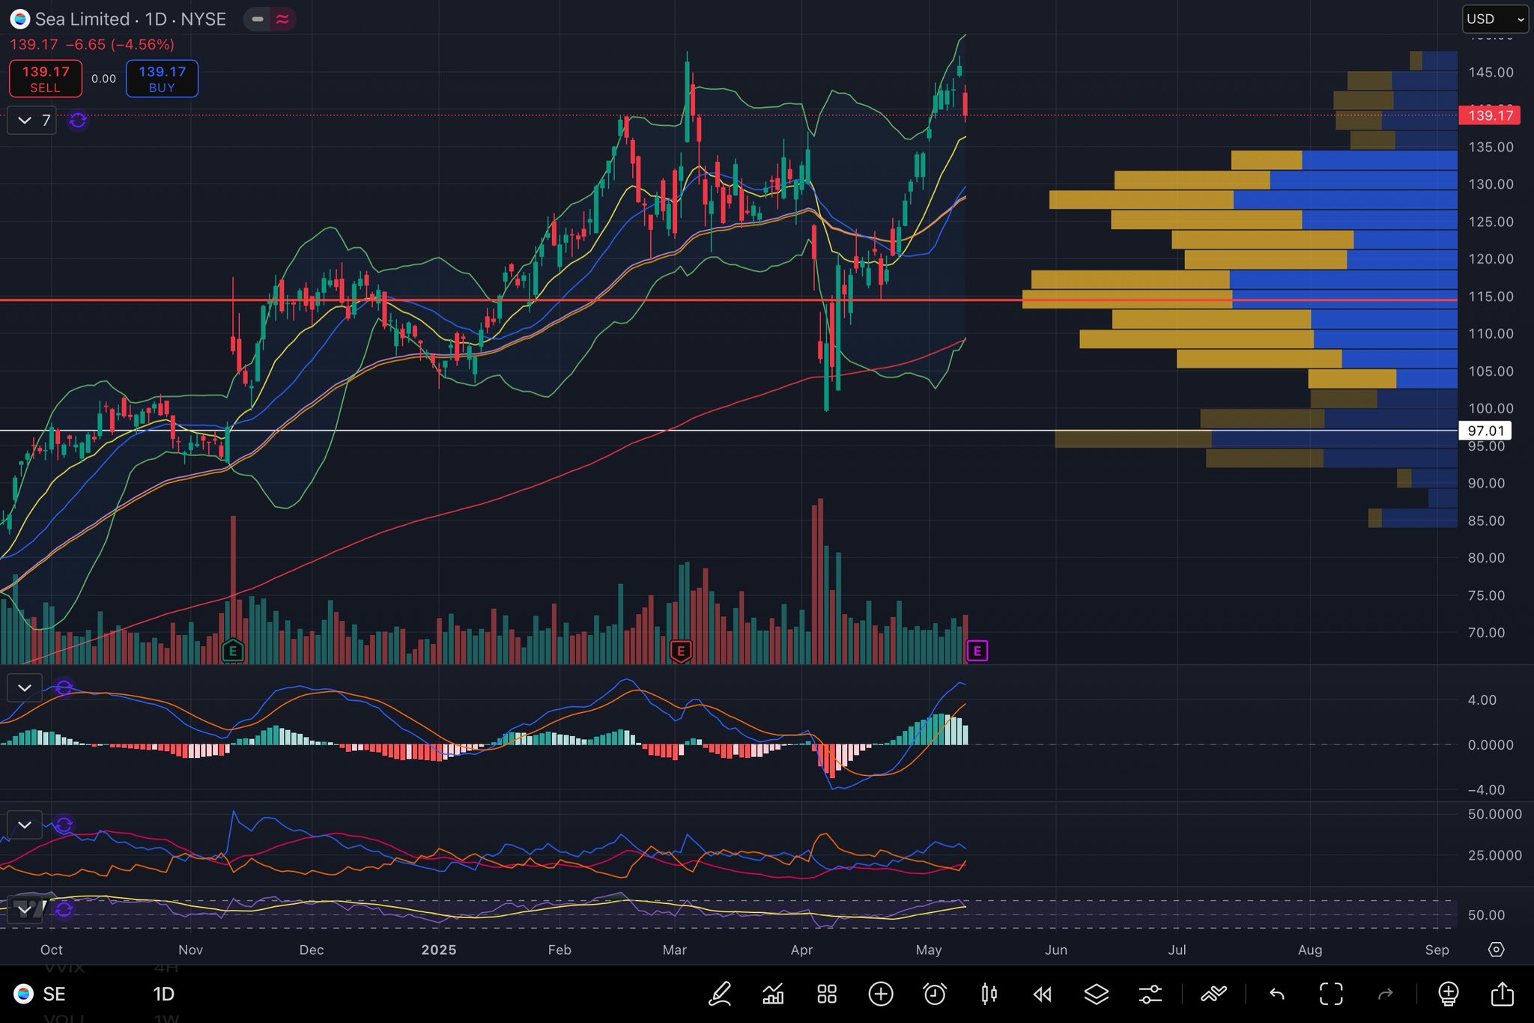Collapse the indicator legend chevron showing 7

click(25, 120)
